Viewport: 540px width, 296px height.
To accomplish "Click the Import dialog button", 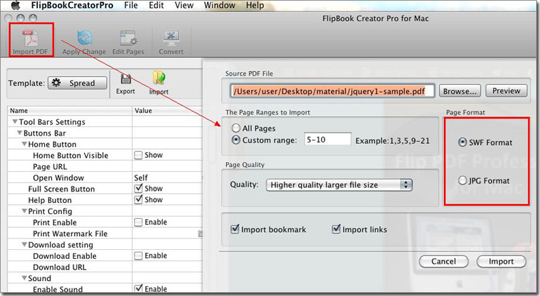I will coord(501,261).
